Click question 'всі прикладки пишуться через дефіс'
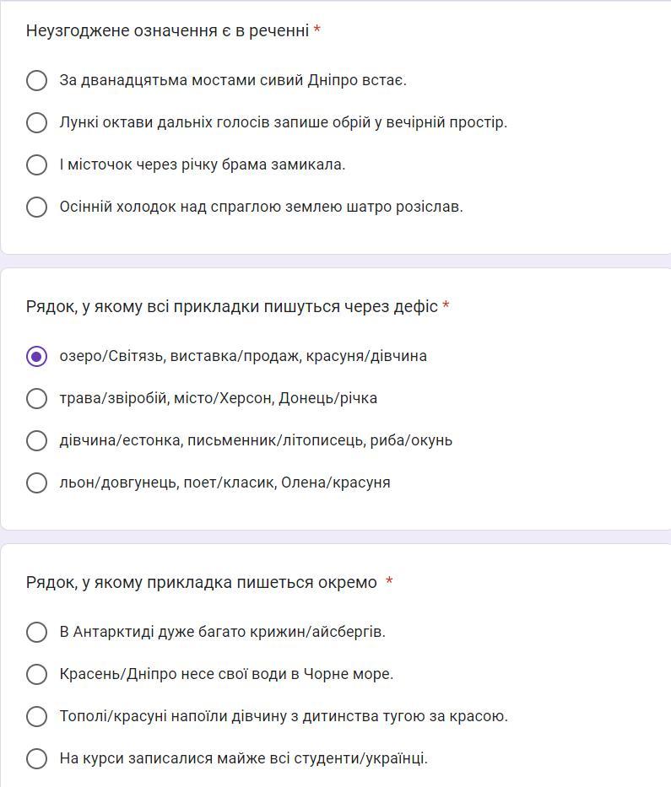 click(x=231, y=307)
